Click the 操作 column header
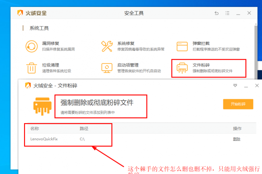262x174 pixels. (237, 128)
